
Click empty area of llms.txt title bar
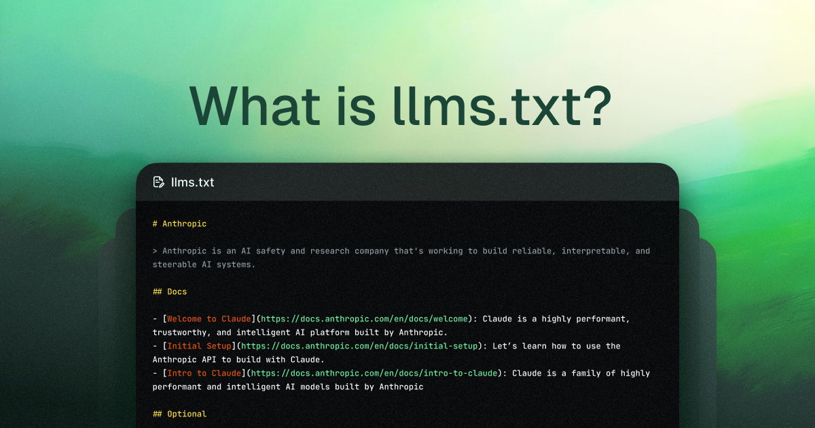441,182
